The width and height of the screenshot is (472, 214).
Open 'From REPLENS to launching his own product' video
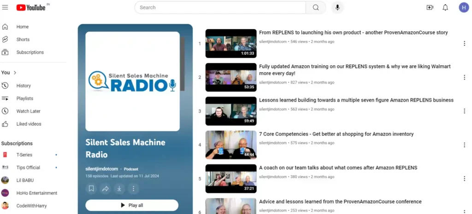tap(354, 33)
